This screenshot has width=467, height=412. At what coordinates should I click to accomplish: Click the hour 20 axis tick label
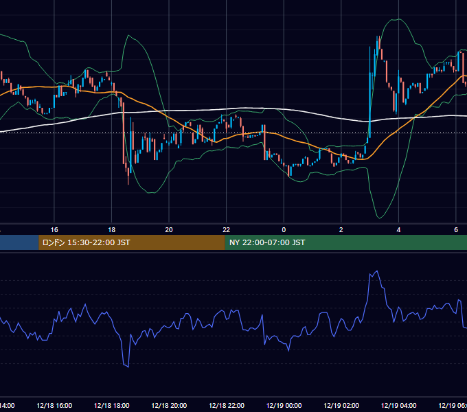[x=169, y=230]
